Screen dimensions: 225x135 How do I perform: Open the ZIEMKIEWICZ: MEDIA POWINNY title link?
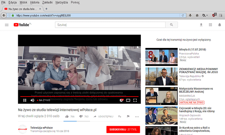tap(199, 70)
